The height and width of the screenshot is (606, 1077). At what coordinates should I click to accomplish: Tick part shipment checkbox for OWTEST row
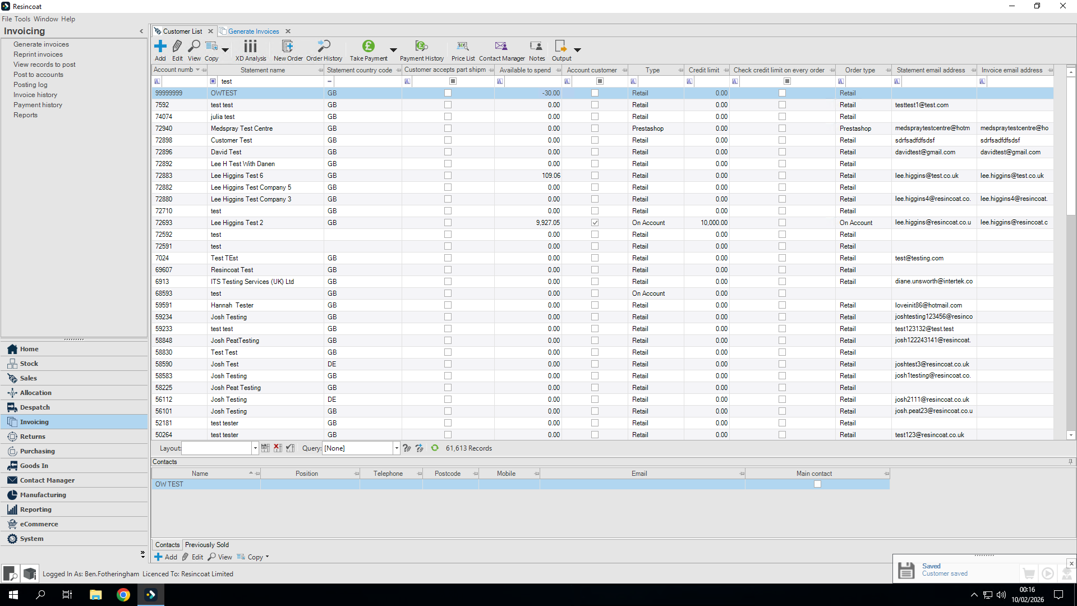[x=448, y=93]
